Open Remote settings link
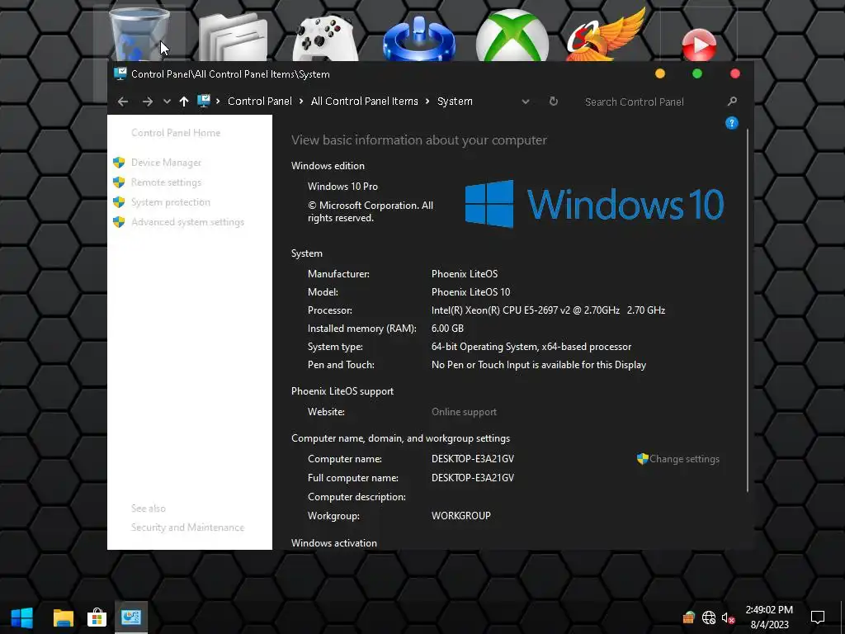The width and height of the screenshot is (845, 634). pyautogui.click(x=166, y=182)
